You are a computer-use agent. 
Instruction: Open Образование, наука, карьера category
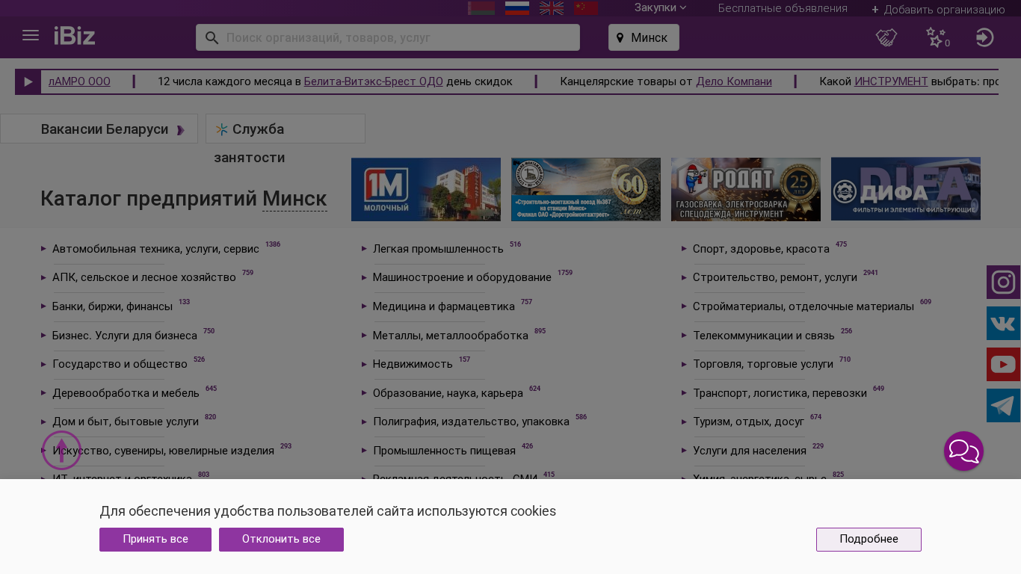(448, 393)
